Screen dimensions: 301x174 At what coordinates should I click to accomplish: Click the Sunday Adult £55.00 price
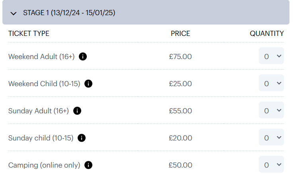(180, 111)
